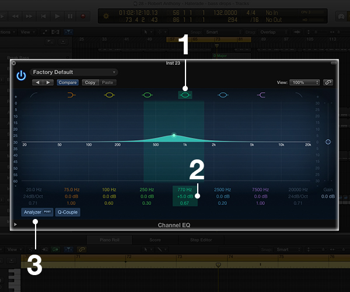Expand the triangle at Channel EQ bottom-left
The width and height of the screenshot is (350, 292).
click(15, 224)
